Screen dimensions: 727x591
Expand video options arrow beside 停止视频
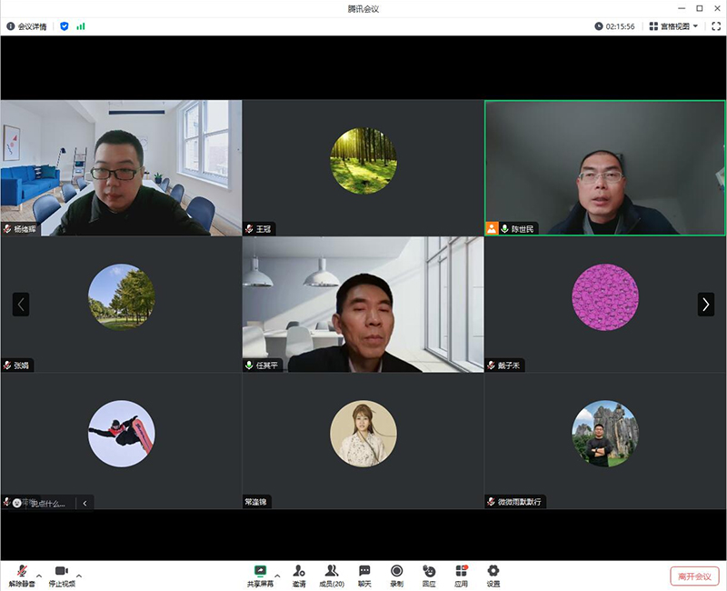[79, 576]
